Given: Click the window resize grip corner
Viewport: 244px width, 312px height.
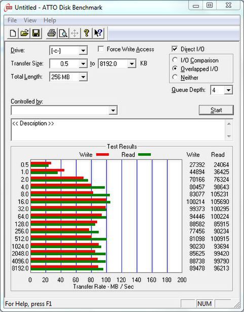Looking at the screenshot, I should tap(237, 304).
